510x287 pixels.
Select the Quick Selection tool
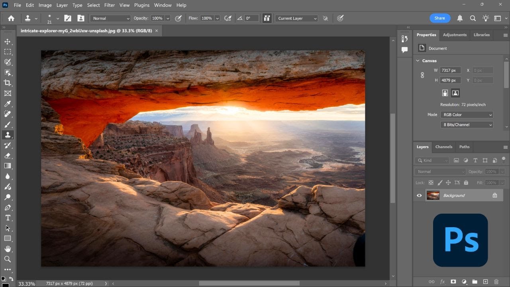(8, 62)
